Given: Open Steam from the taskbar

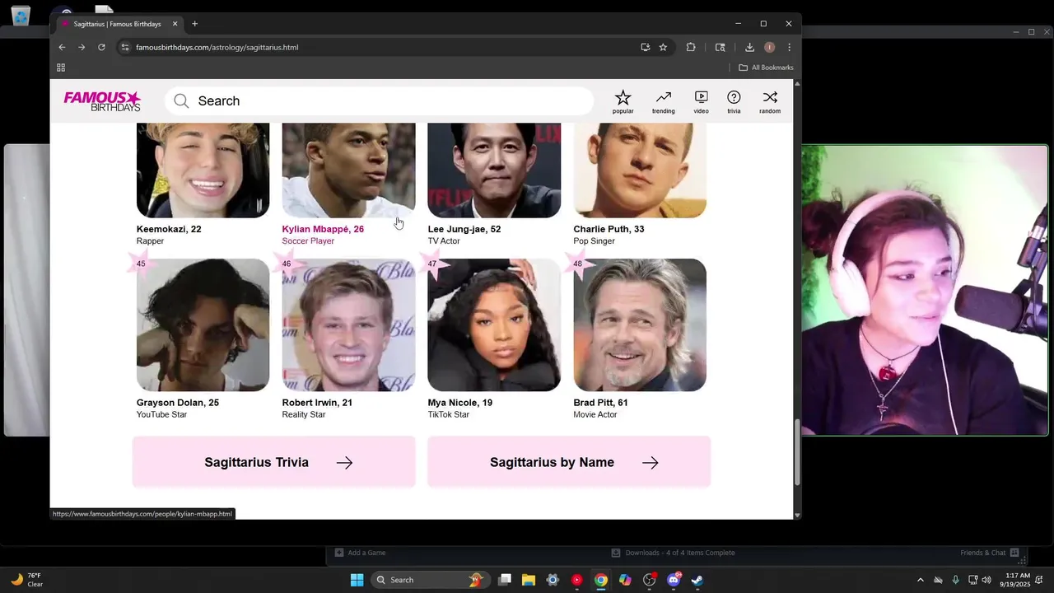Looking at the screenshot, I should [x=697, y=580].
